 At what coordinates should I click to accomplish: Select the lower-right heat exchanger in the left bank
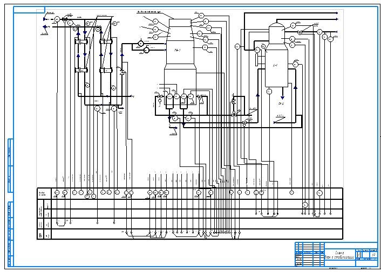pyautogui.click(x=105, y=69)
